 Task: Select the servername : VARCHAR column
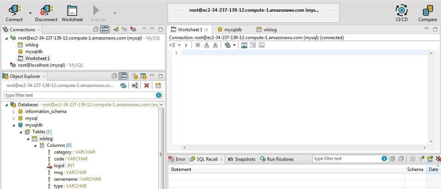[x=77, y=179]
